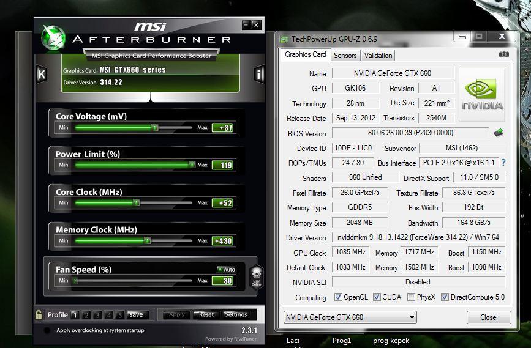Click the GPU-Z title bar application icon
Screen dimensions: 531x348
coord(284,39)
